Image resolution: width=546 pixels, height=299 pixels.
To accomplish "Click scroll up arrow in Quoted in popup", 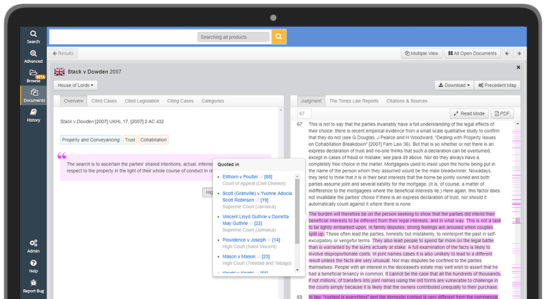I will [x=298, y=176].
